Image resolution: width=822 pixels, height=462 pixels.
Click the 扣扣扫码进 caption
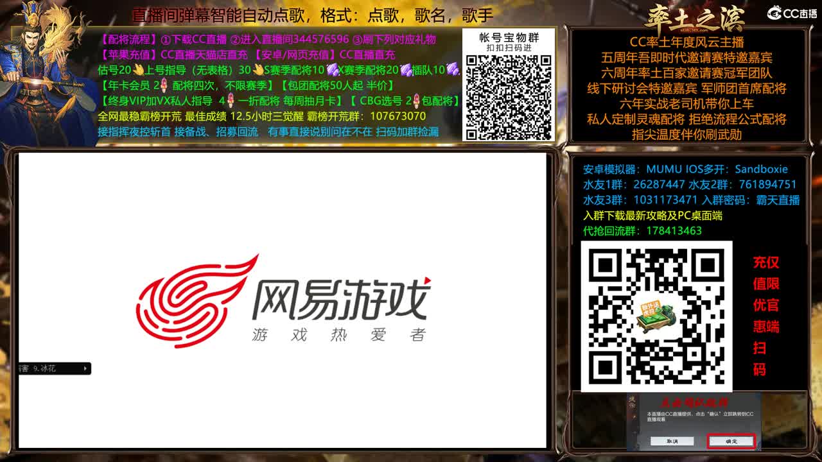click(509, 48)
